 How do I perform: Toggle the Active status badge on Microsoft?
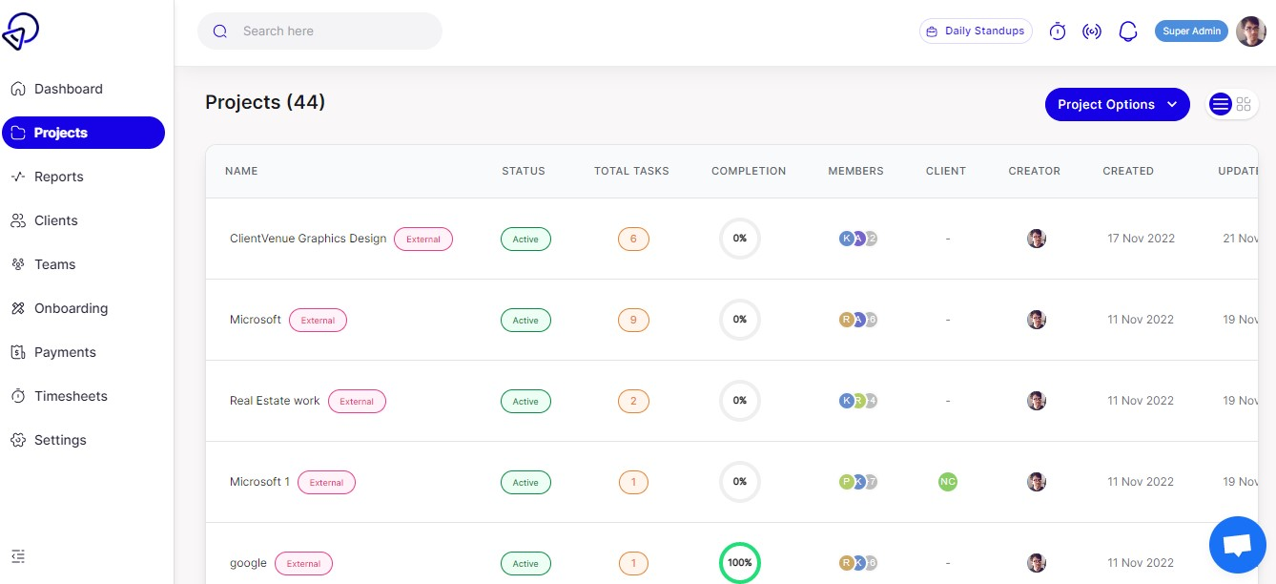525,320
